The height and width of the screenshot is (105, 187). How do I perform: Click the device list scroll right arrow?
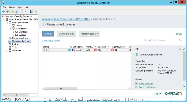coord(130,88)
